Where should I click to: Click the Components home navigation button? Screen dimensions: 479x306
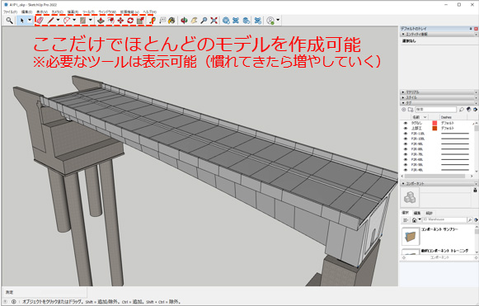pyautogui.click(x=415, y=219)
